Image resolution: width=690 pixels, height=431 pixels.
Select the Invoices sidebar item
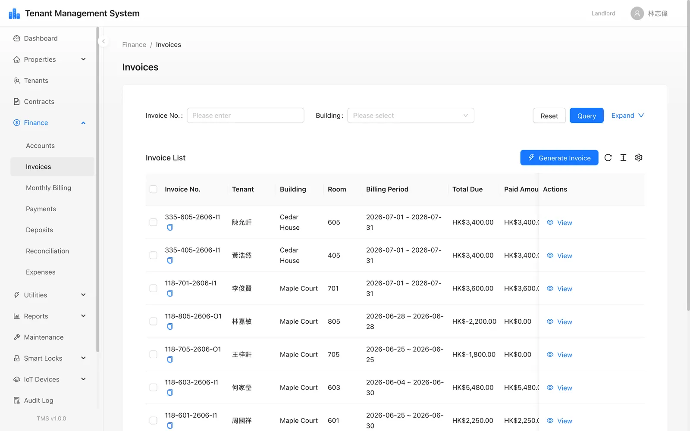52,167
